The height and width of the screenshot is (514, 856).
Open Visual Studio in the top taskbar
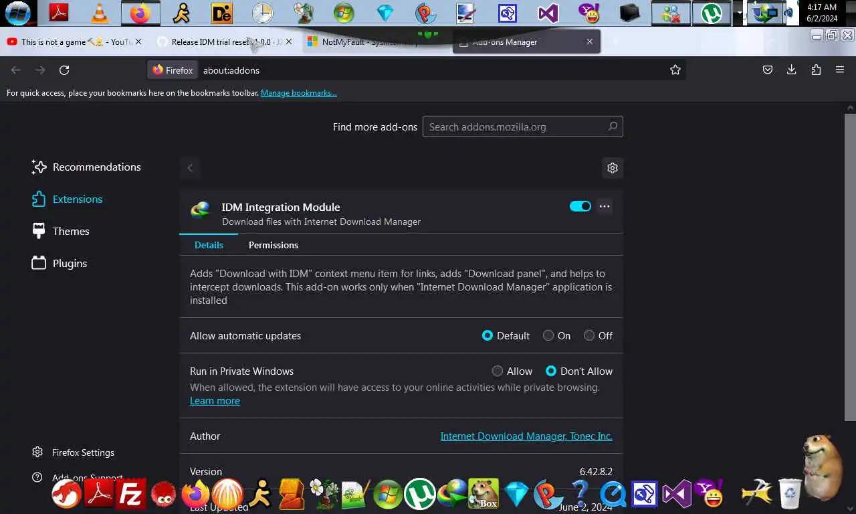(548, 13)
